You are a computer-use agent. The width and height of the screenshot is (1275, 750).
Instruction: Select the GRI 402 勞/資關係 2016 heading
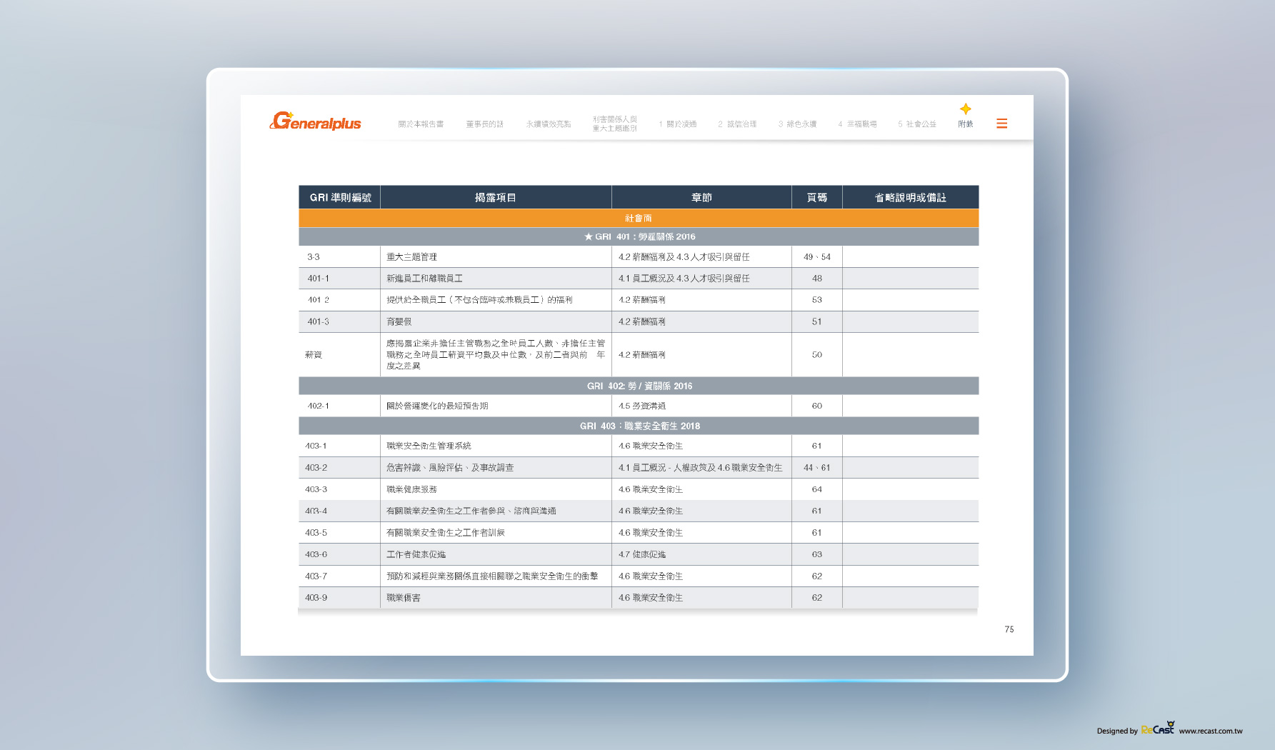[x=639, y=386]
